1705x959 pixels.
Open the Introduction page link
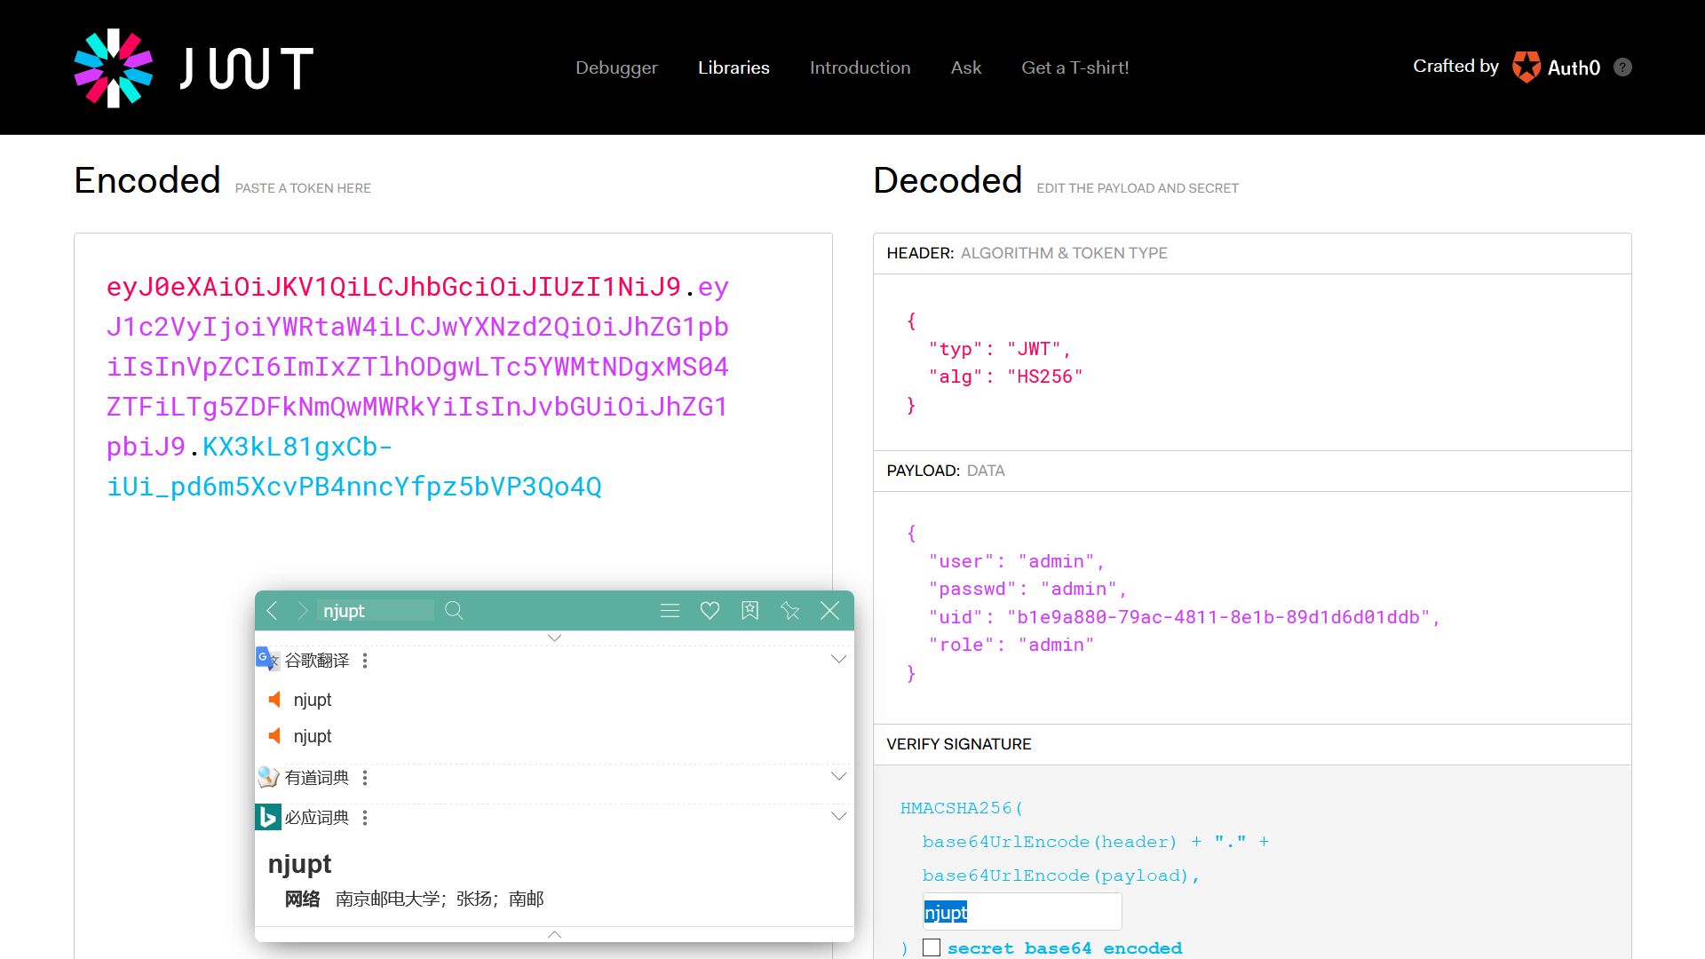(x=860, y=67)
